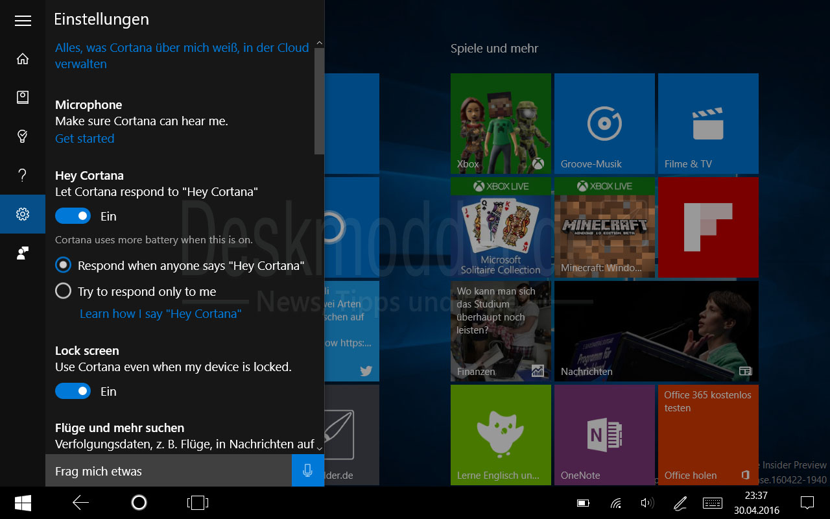Toggle the Lock screen Cortana switch
Viewport: 830px width, 519px height.
tap(73, 391)
